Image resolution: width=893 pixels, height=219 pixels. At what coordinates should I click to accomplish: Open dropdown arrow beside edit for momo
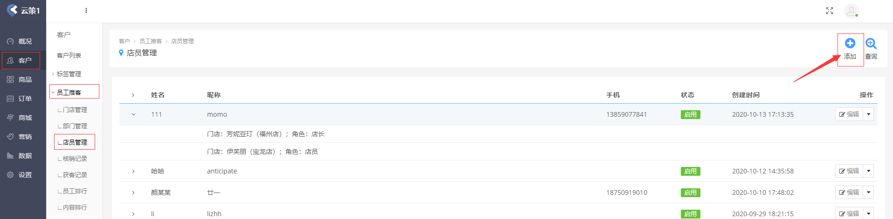click(868, 114)
